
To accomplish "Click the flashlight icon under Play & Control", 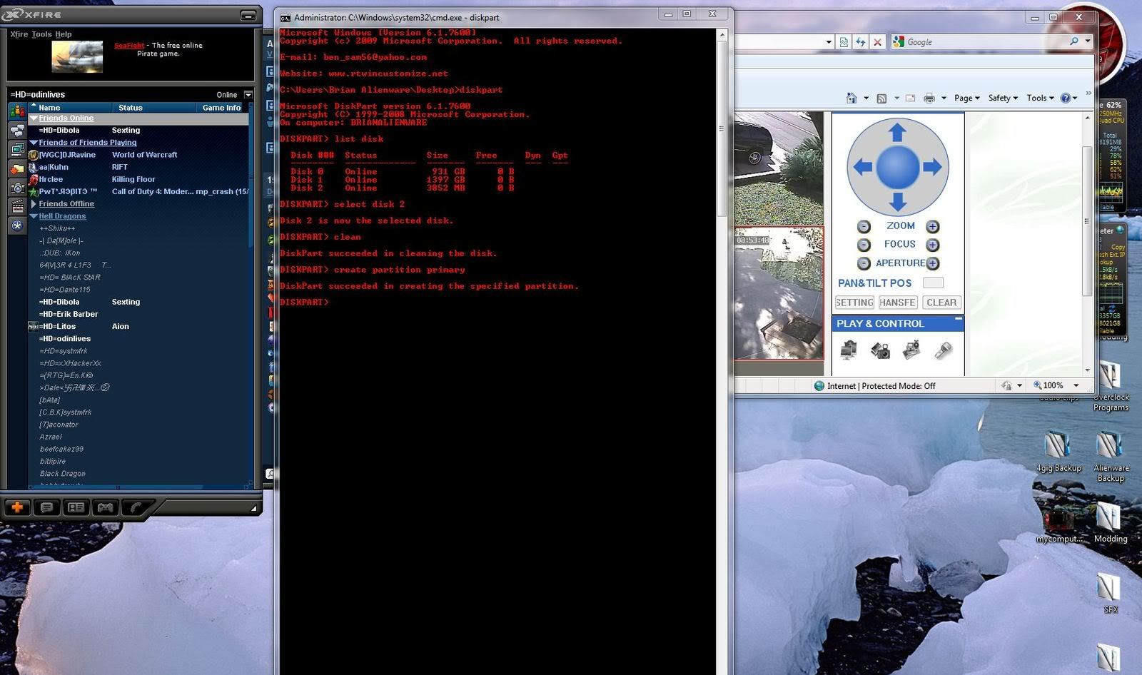I will (943, 350).
